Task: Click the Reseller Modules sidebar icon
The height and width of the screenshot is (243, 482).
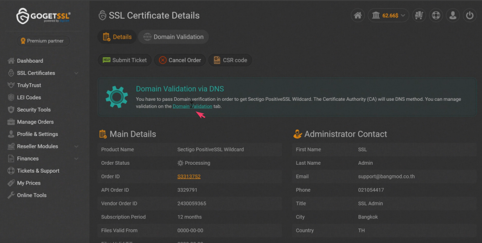Action: pos(11,146)
